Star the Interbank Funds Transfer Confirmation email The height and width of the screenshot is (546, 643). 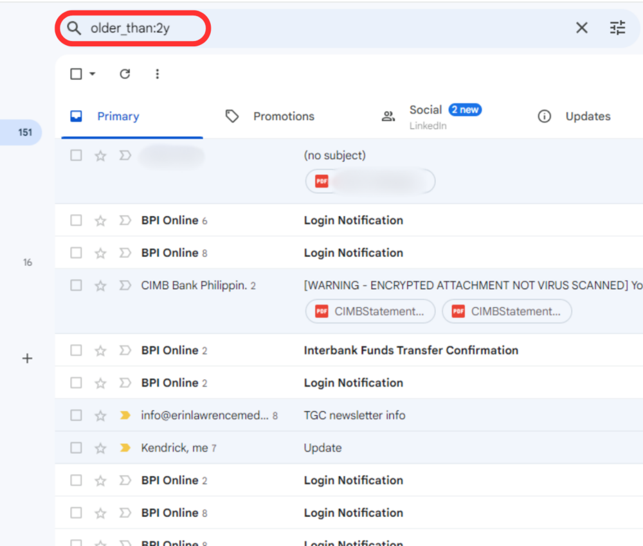(100, 350)
